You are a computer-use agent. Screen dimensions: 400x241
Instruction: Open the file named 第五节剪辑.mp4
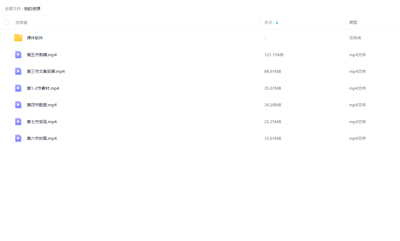42,55
